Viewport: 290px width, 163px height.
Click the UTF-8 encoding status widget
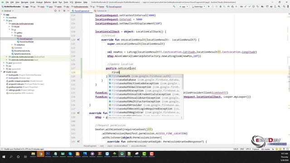[248, 149]
